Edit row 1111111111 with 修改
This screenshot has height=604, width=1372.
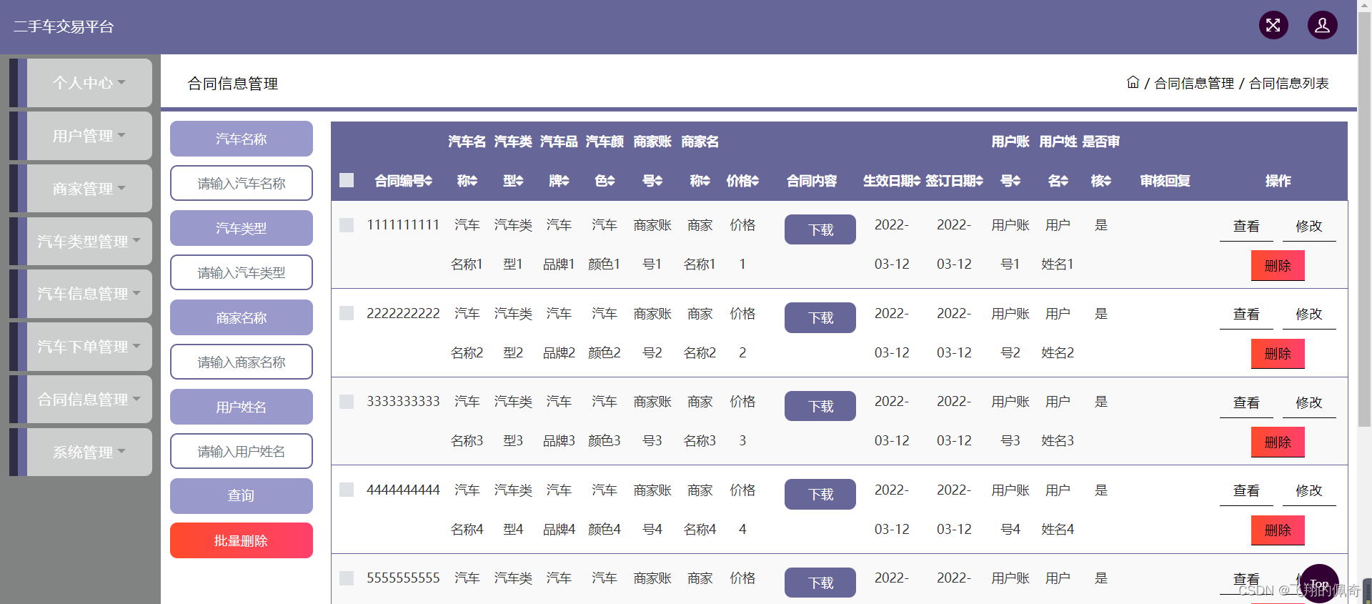(x=1309, y=226)
